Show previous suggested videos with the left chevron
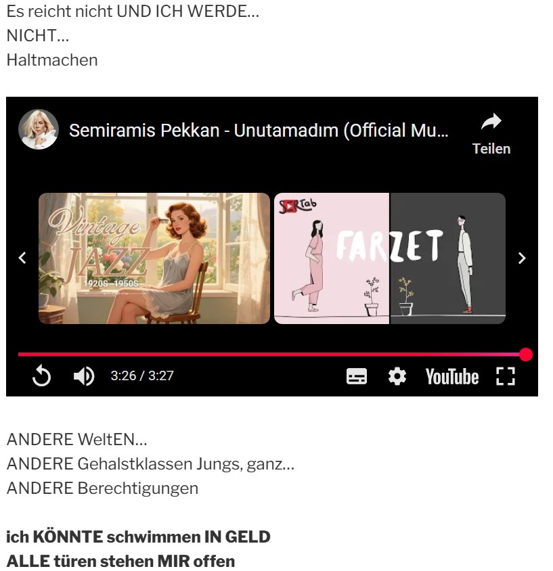553x571 pixels. [22, 258]
